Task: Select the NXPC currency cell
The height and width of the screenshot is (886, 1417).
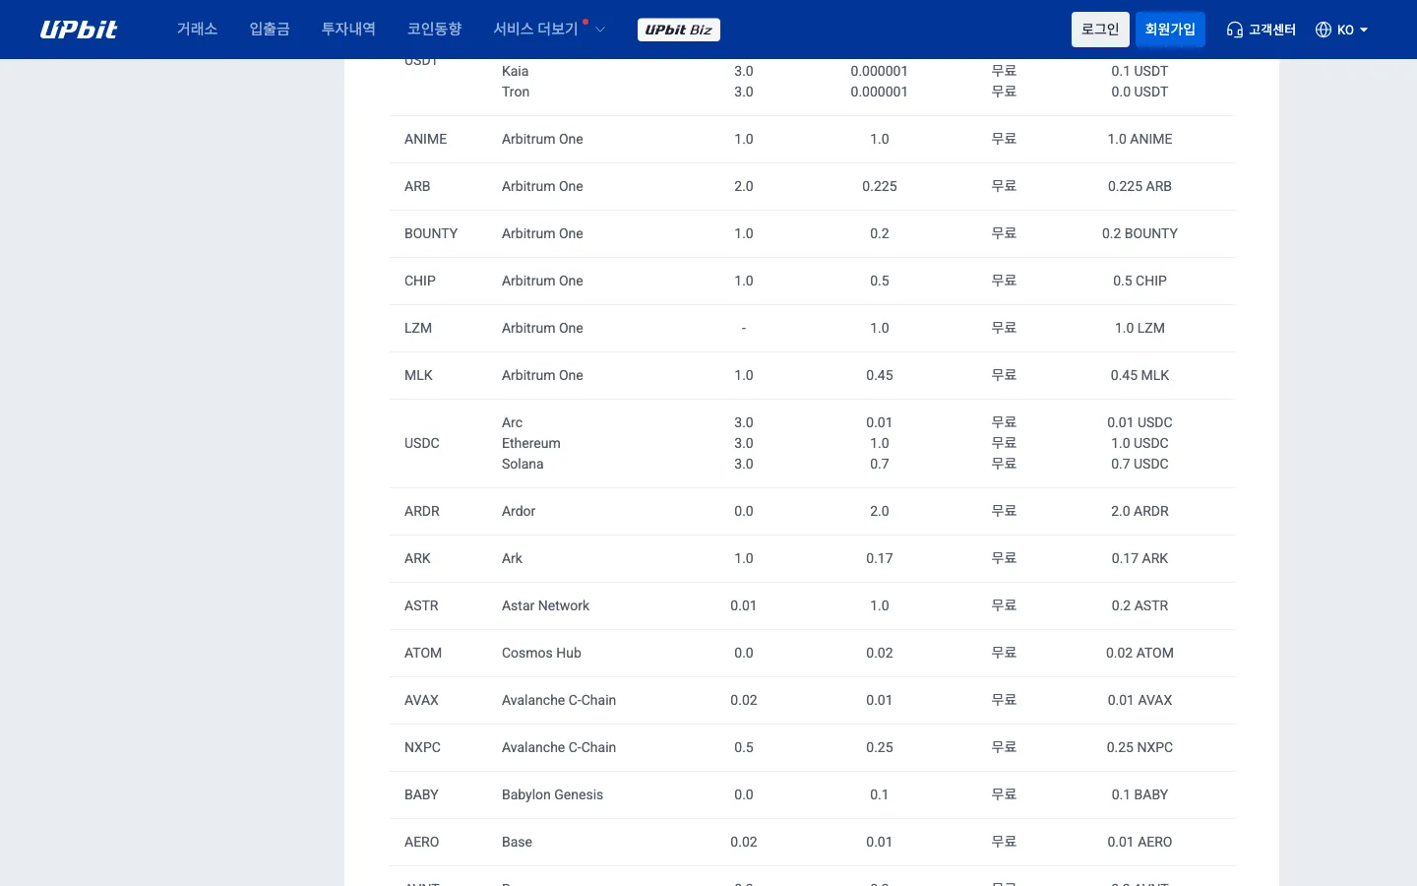Action: click(422, 747)
